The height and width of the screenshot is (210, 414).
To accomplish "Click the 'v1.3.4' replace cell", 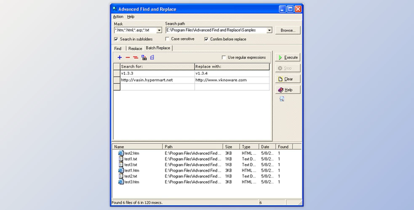I will tap(232, 73).
